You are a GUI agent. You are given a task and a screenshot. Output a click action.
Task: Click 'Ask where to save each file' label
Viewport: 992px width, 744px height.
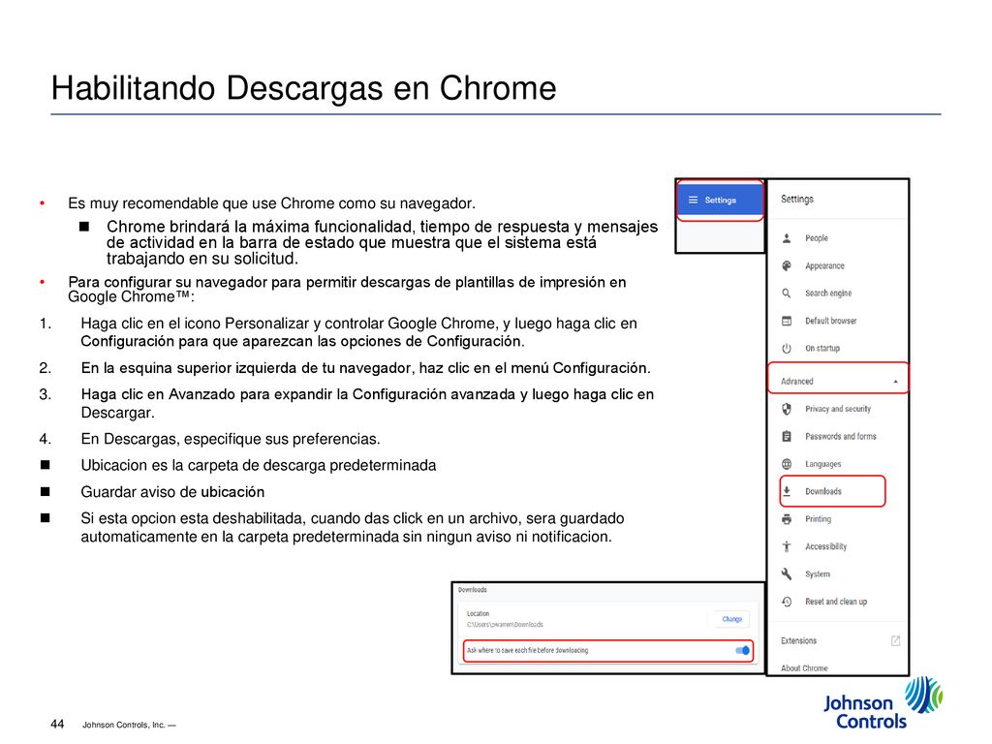(x=527, y=650)
